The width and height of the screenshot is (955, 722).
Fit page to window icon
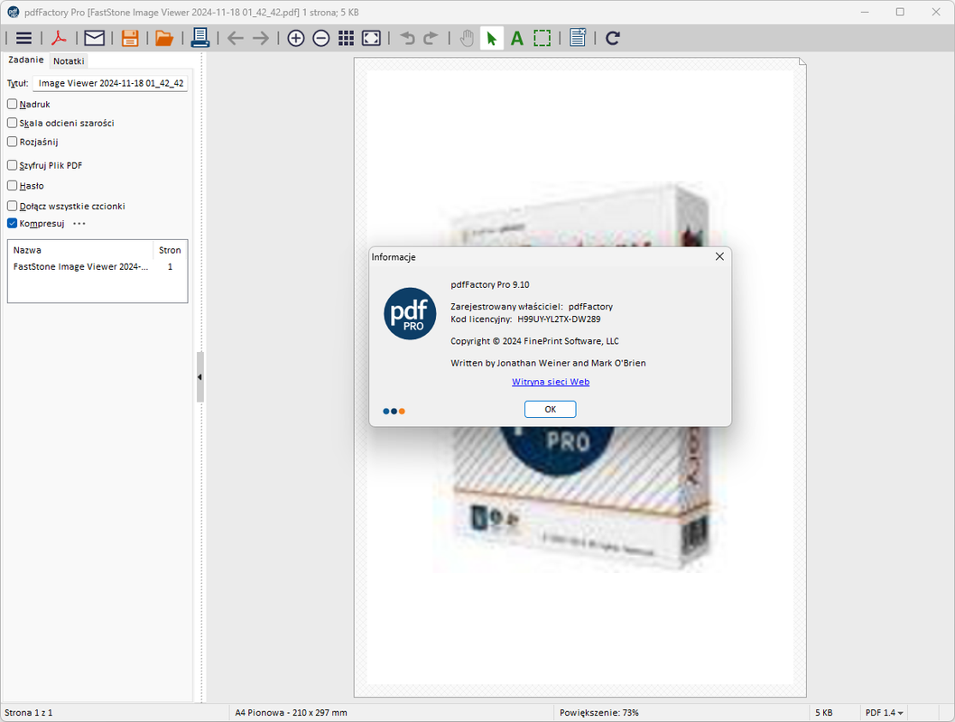(371, 38)
